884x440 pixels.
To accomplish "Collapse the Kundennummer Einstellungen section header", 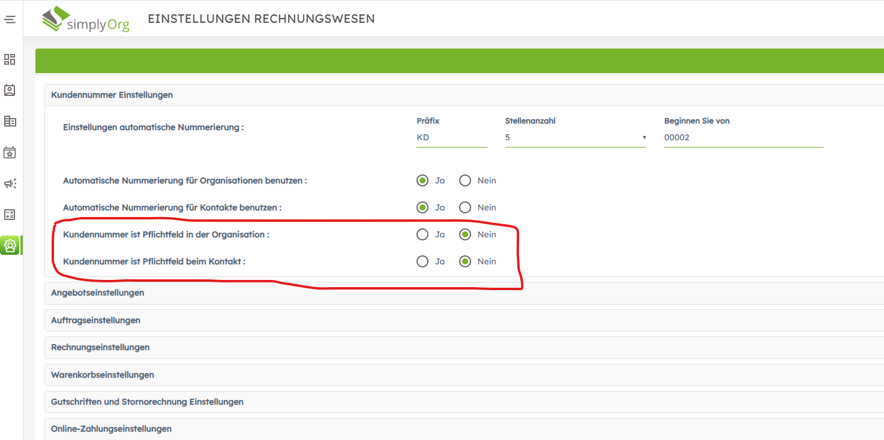I will pyautogui.click(x=112, y=95).
